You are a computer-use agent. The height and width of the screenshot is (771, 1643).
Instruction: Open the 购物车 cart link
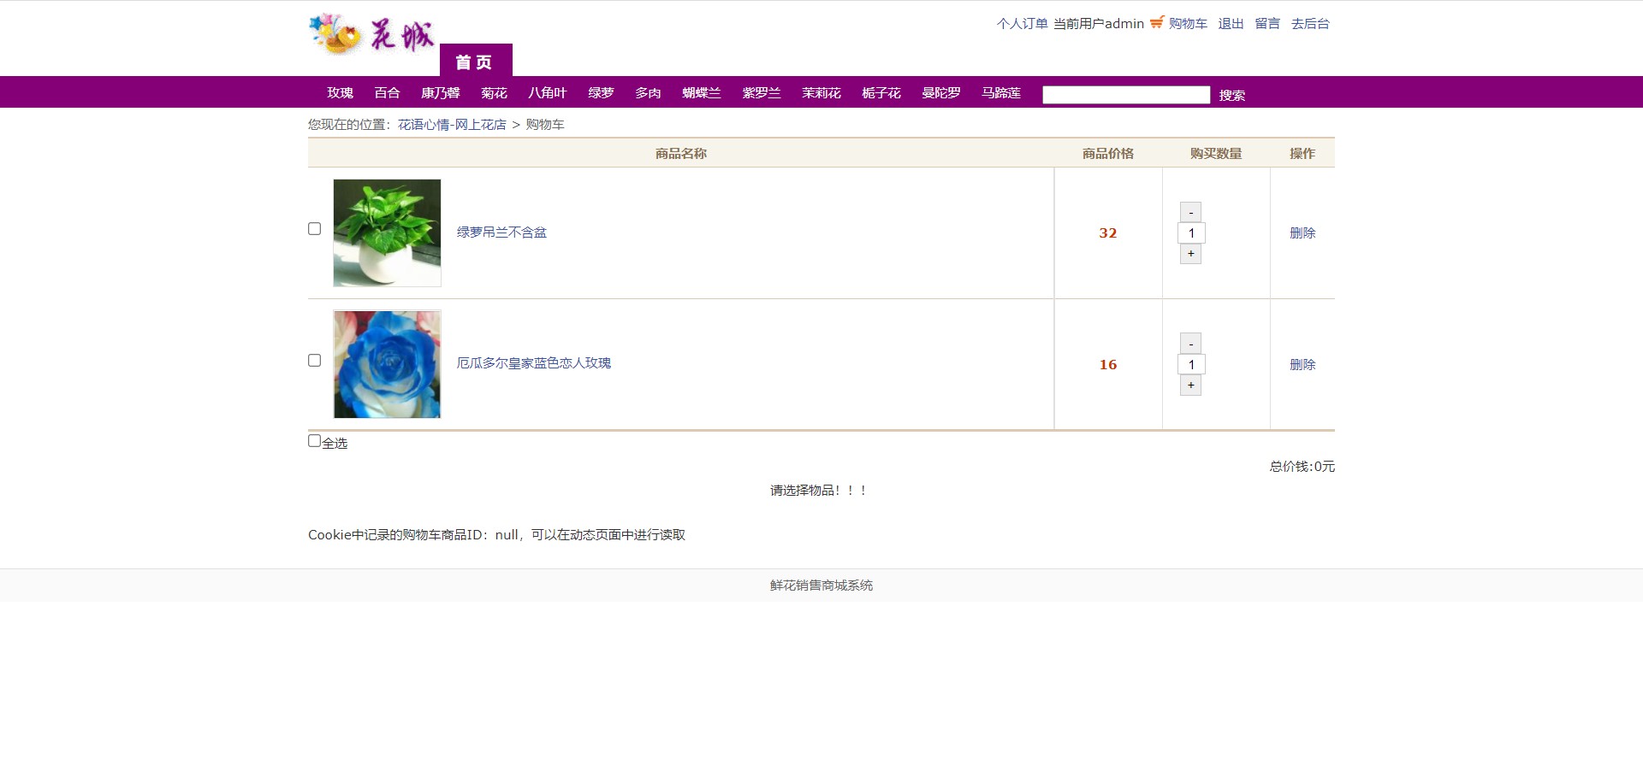1188,24
